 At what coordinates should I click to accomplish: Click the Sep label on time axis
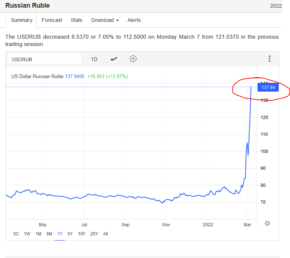125,225
